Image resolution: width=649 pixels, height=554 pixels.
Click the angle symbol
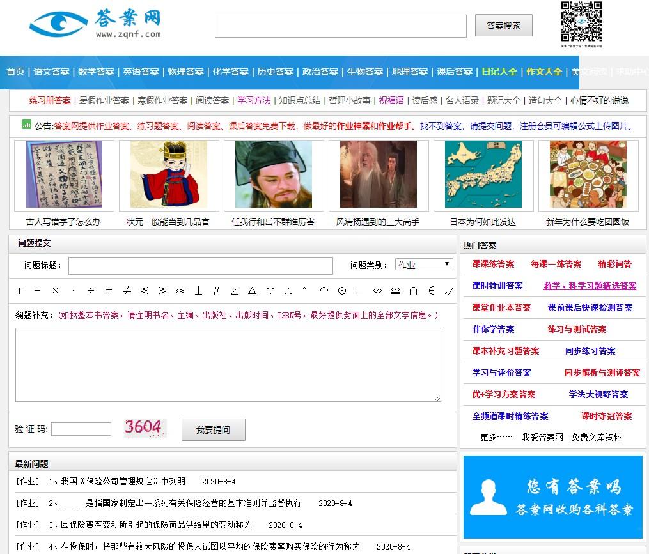click(x=234, y=291)
